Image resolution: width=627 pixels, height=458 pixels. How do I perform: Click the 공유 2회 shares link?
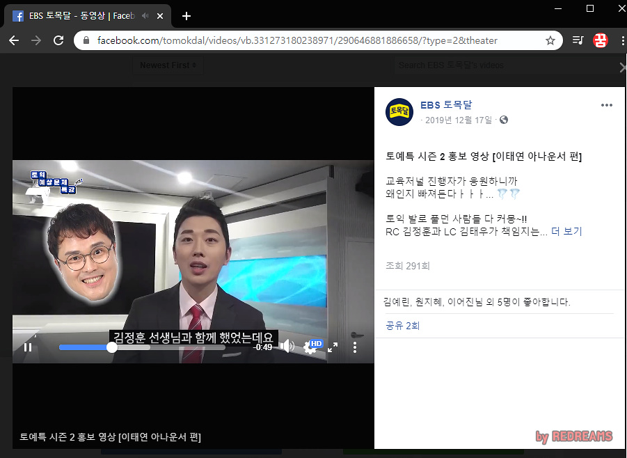tap(402, 326)
